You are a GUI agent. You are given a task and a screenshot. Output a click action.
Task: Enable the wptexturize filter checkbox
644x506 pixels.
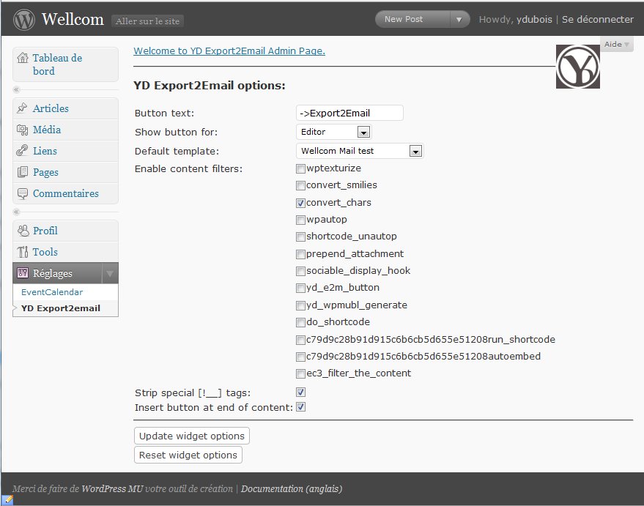point(300,168)
